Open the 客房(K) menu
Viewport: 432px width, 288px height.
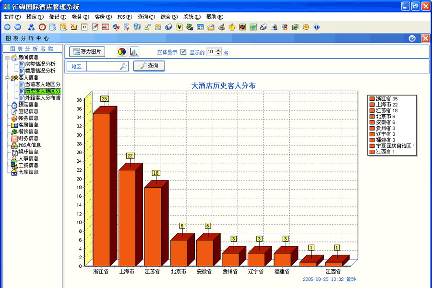tap(103, 17)
